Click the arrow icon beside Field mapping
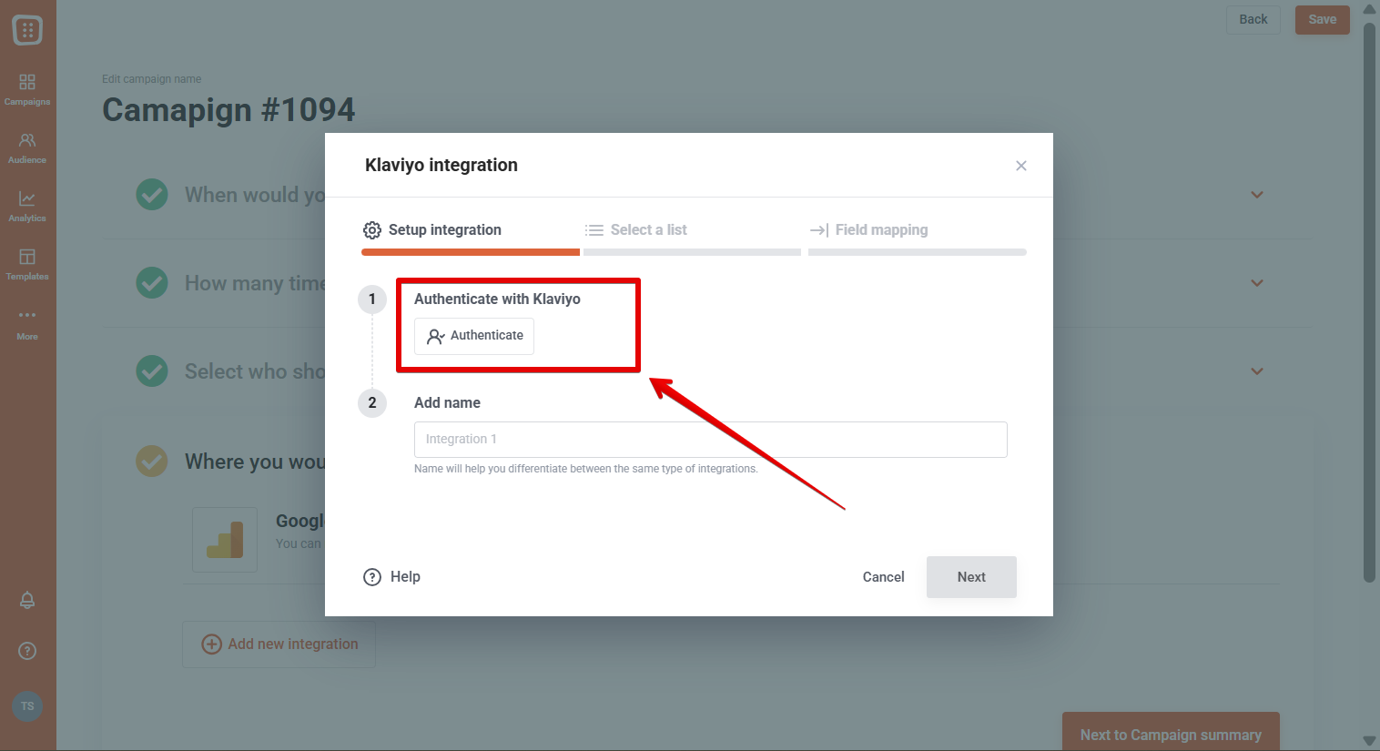The image size is (1380, 751). click(x=819, y=230)
